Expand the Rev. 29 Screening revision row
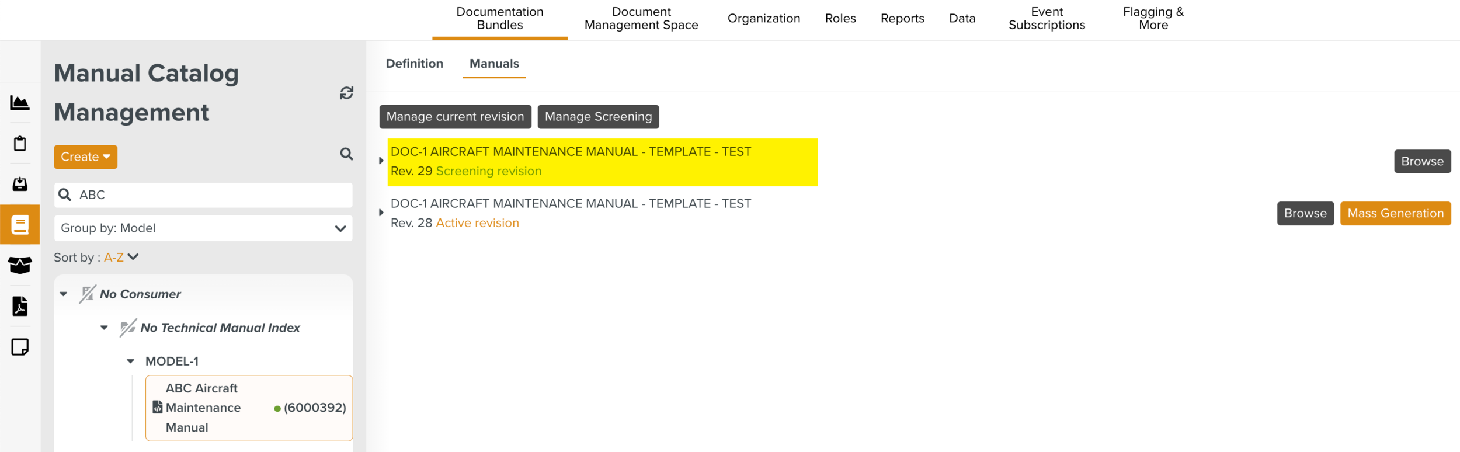Screen dimensions: 1460x452 [381, 161]
